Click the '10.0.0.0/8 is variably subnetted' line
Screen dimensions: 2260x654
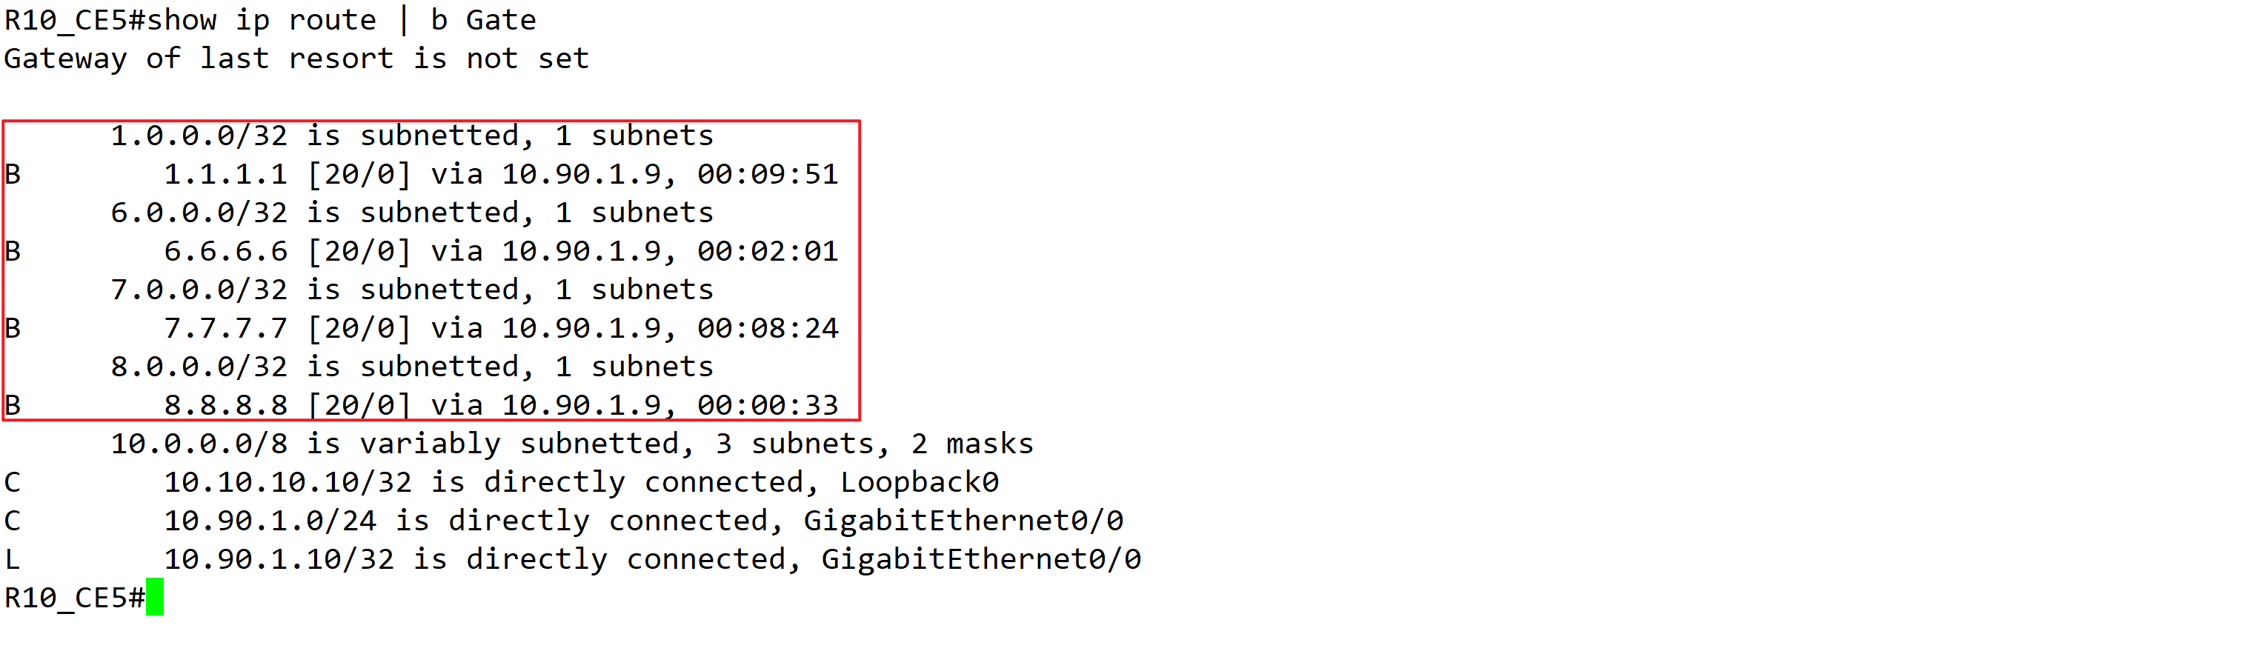tap(572, 444)
